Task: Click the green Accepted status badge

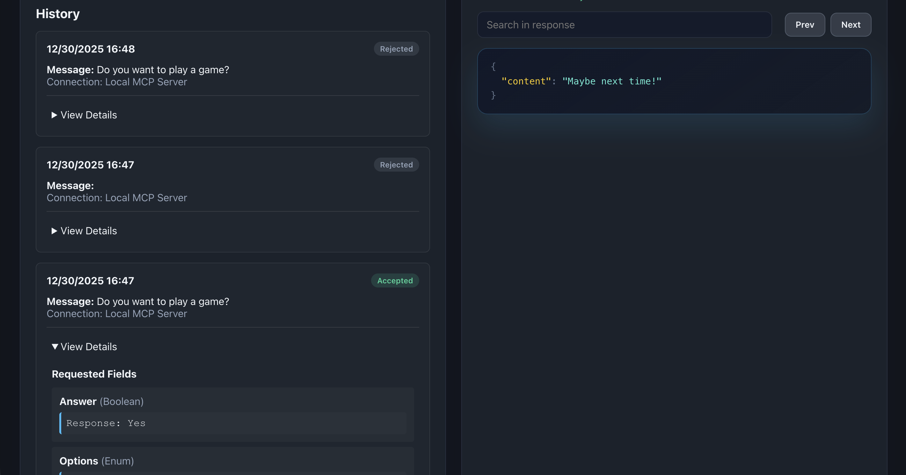Action: pyautogui.click(x=395, y=281)
